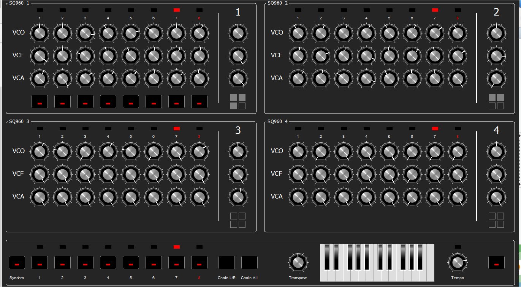Viewport: 521px width, 287px height.
Task: Toggle SQ960 1 step 5 button below VCA
Action: [x=131, y=101]
